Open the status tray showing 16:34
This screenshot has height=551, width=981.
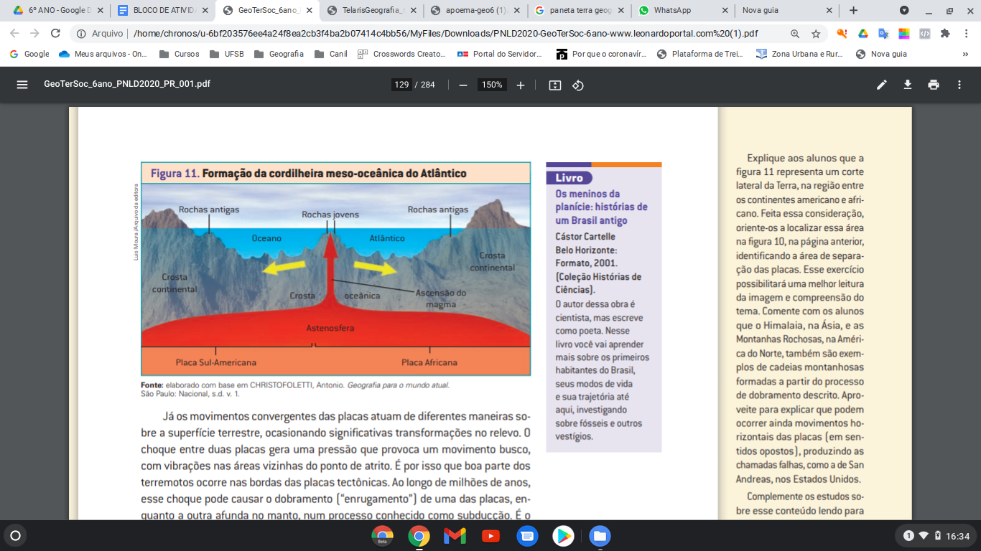[936, 536]
